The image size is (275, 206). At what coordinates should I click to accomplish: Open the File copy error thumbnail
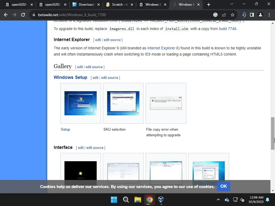(x=166, y=103)
